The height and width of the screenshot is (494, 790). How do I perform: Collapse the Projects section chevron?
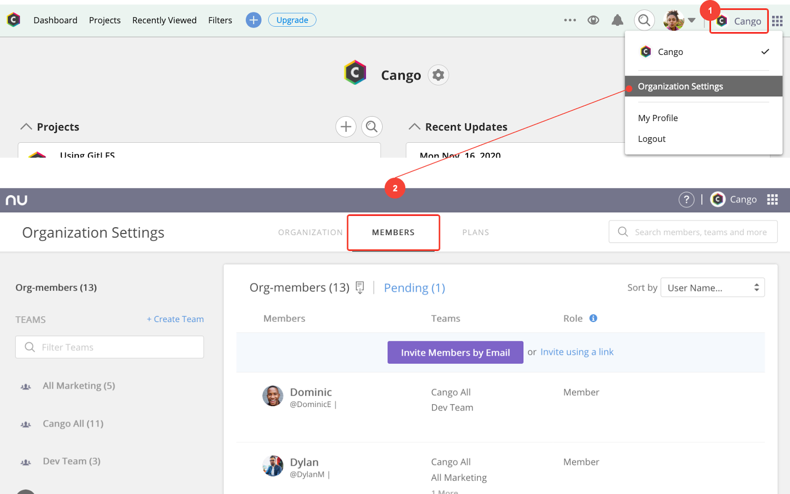click(26, 127)
